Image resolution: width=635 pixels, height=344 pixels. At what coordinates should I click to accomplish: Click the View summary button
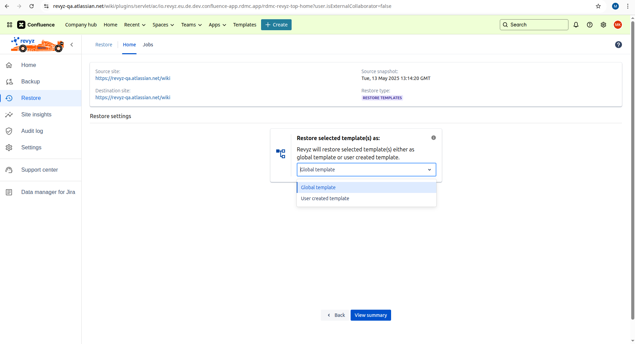pyautogui.click(x=371, y=315)
